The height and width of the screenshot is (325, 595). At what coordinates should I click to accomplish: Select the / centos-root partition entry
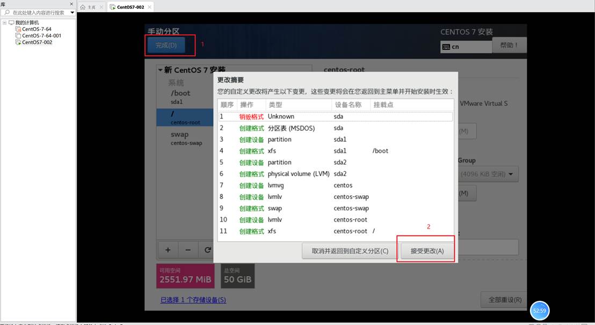coord(185,118)
